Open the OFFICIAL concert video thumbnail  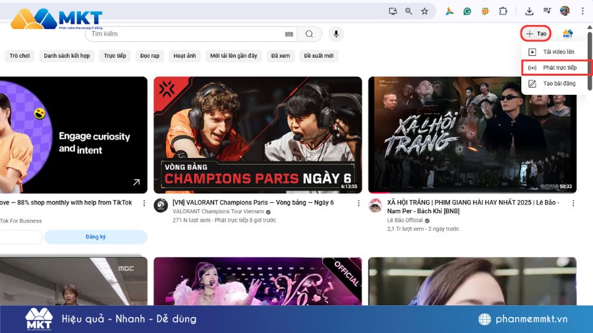coord(258,281)
